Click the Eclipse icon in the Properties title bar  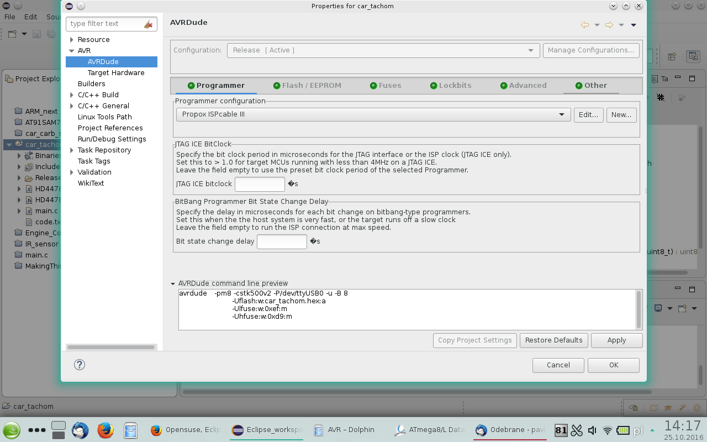69,6
